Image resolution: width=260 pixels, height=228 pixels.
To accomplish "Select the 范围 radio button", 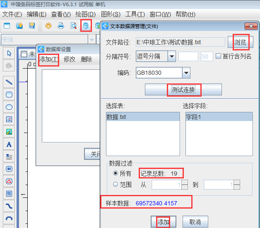I will [x=116, y=185].
